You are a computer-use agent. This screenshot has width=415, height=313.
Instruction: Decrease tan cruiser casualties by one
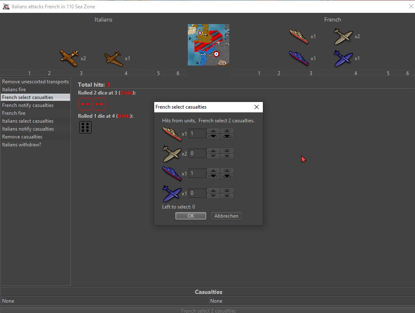click(213, 136)
